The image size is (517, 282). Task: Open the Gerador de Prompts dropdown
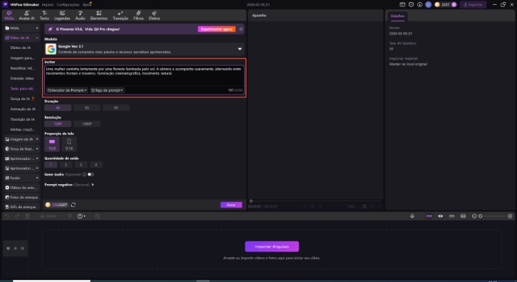67,90
